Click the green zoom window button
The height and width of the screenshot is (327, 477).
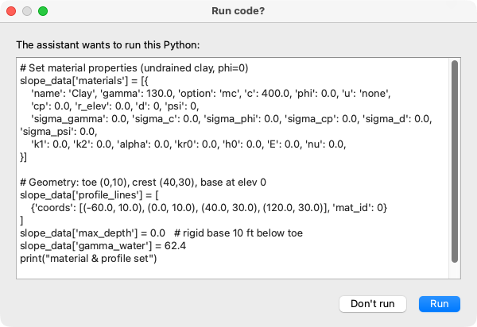coord(43,11)
